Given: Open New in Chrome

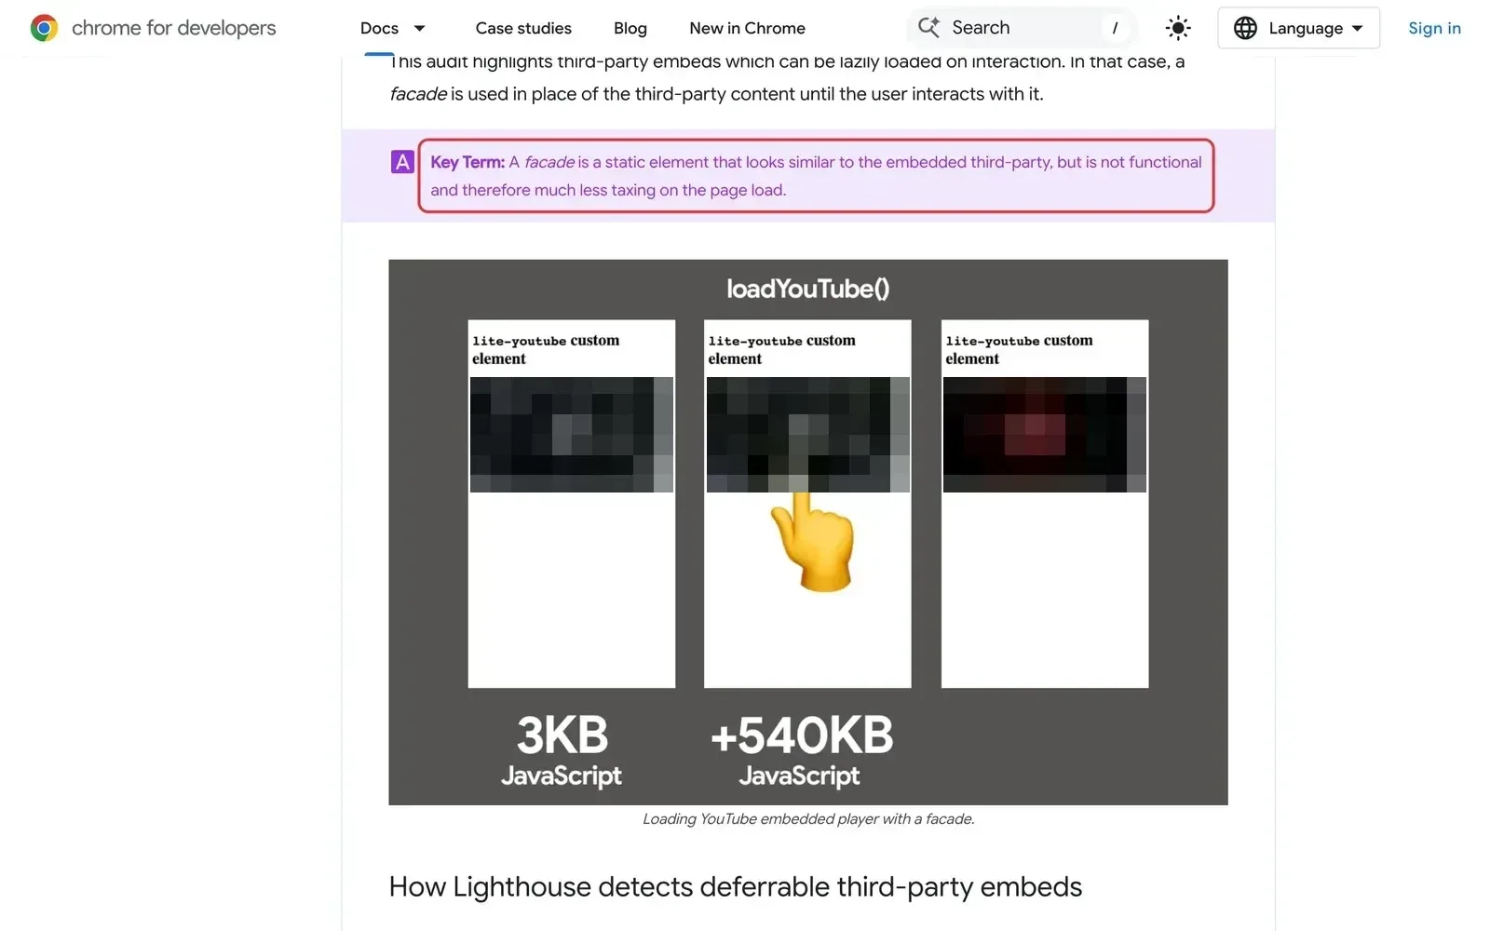Looking at the screenshot, I should (747, 28).
